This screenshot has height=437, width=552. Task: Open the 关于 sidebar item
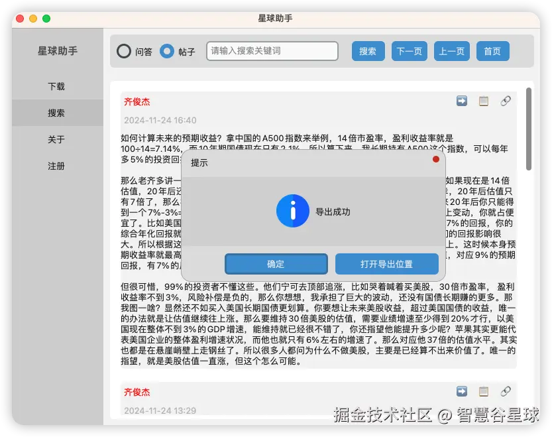58,139
